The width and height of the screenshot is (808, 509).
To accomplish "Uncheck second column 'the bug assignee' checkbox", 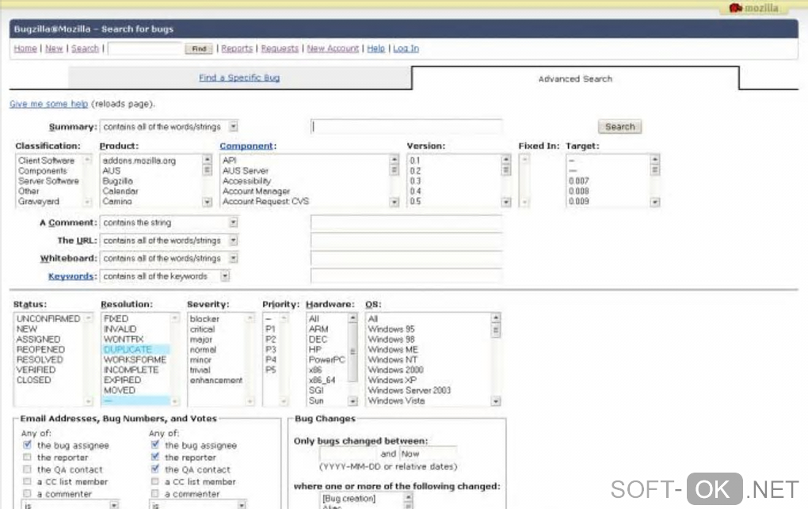I will pyautogui.click(x=155, y=445).
